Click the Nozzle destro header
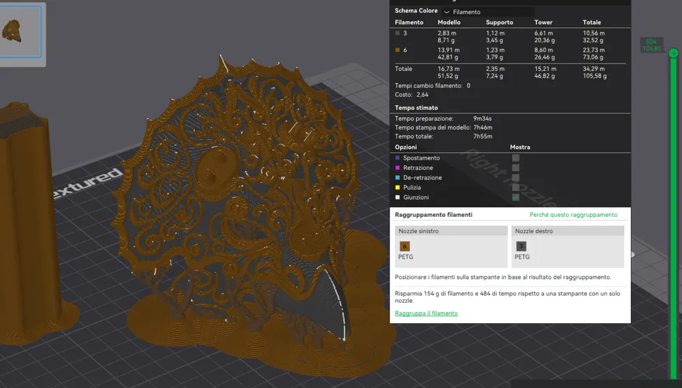 pos(567,231)
